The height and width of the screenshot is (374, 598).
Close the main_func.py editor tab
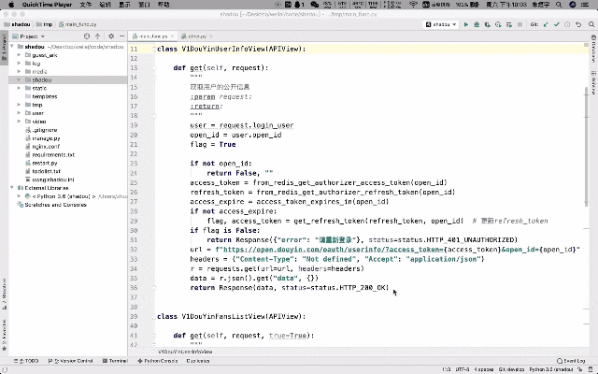click(x=172, y=36)
